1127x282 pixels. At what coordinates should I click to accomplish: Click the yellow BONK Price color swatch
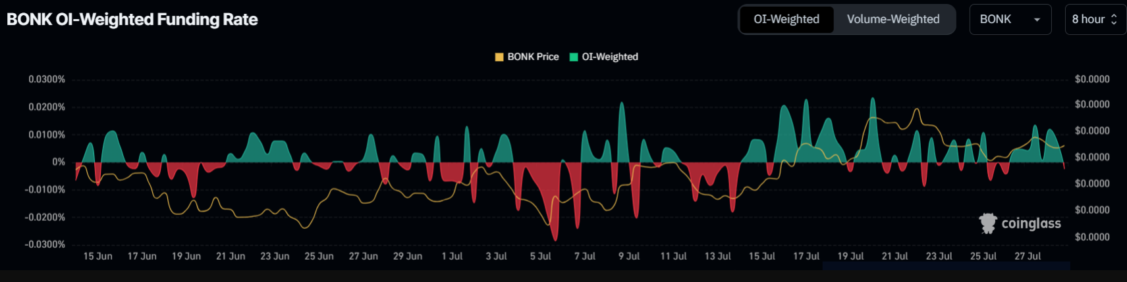coord(499,57)
